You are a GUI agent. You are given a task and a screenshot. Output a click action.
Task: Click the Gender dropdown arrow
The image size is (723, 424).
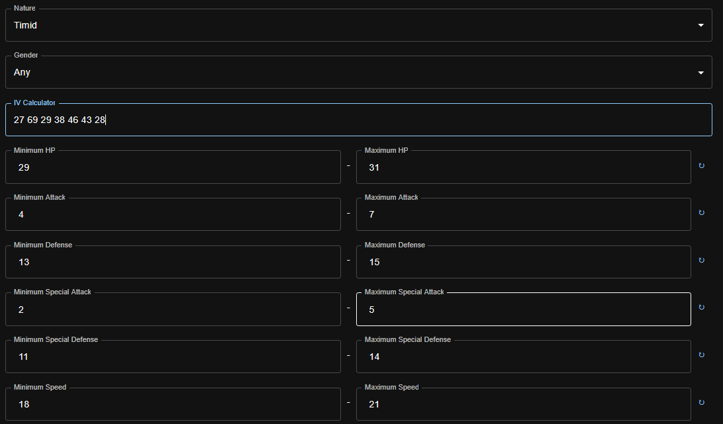pos(701,73)
